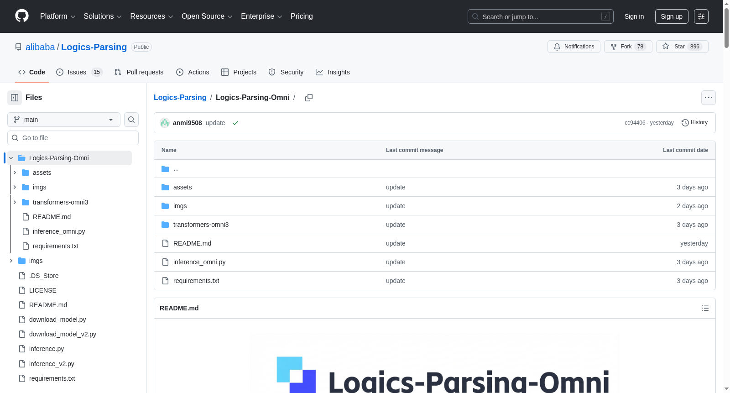Expand the assets folder in the tree
Image resolution: width=730 pixels, height=393 pixels.
coord(15,173)
